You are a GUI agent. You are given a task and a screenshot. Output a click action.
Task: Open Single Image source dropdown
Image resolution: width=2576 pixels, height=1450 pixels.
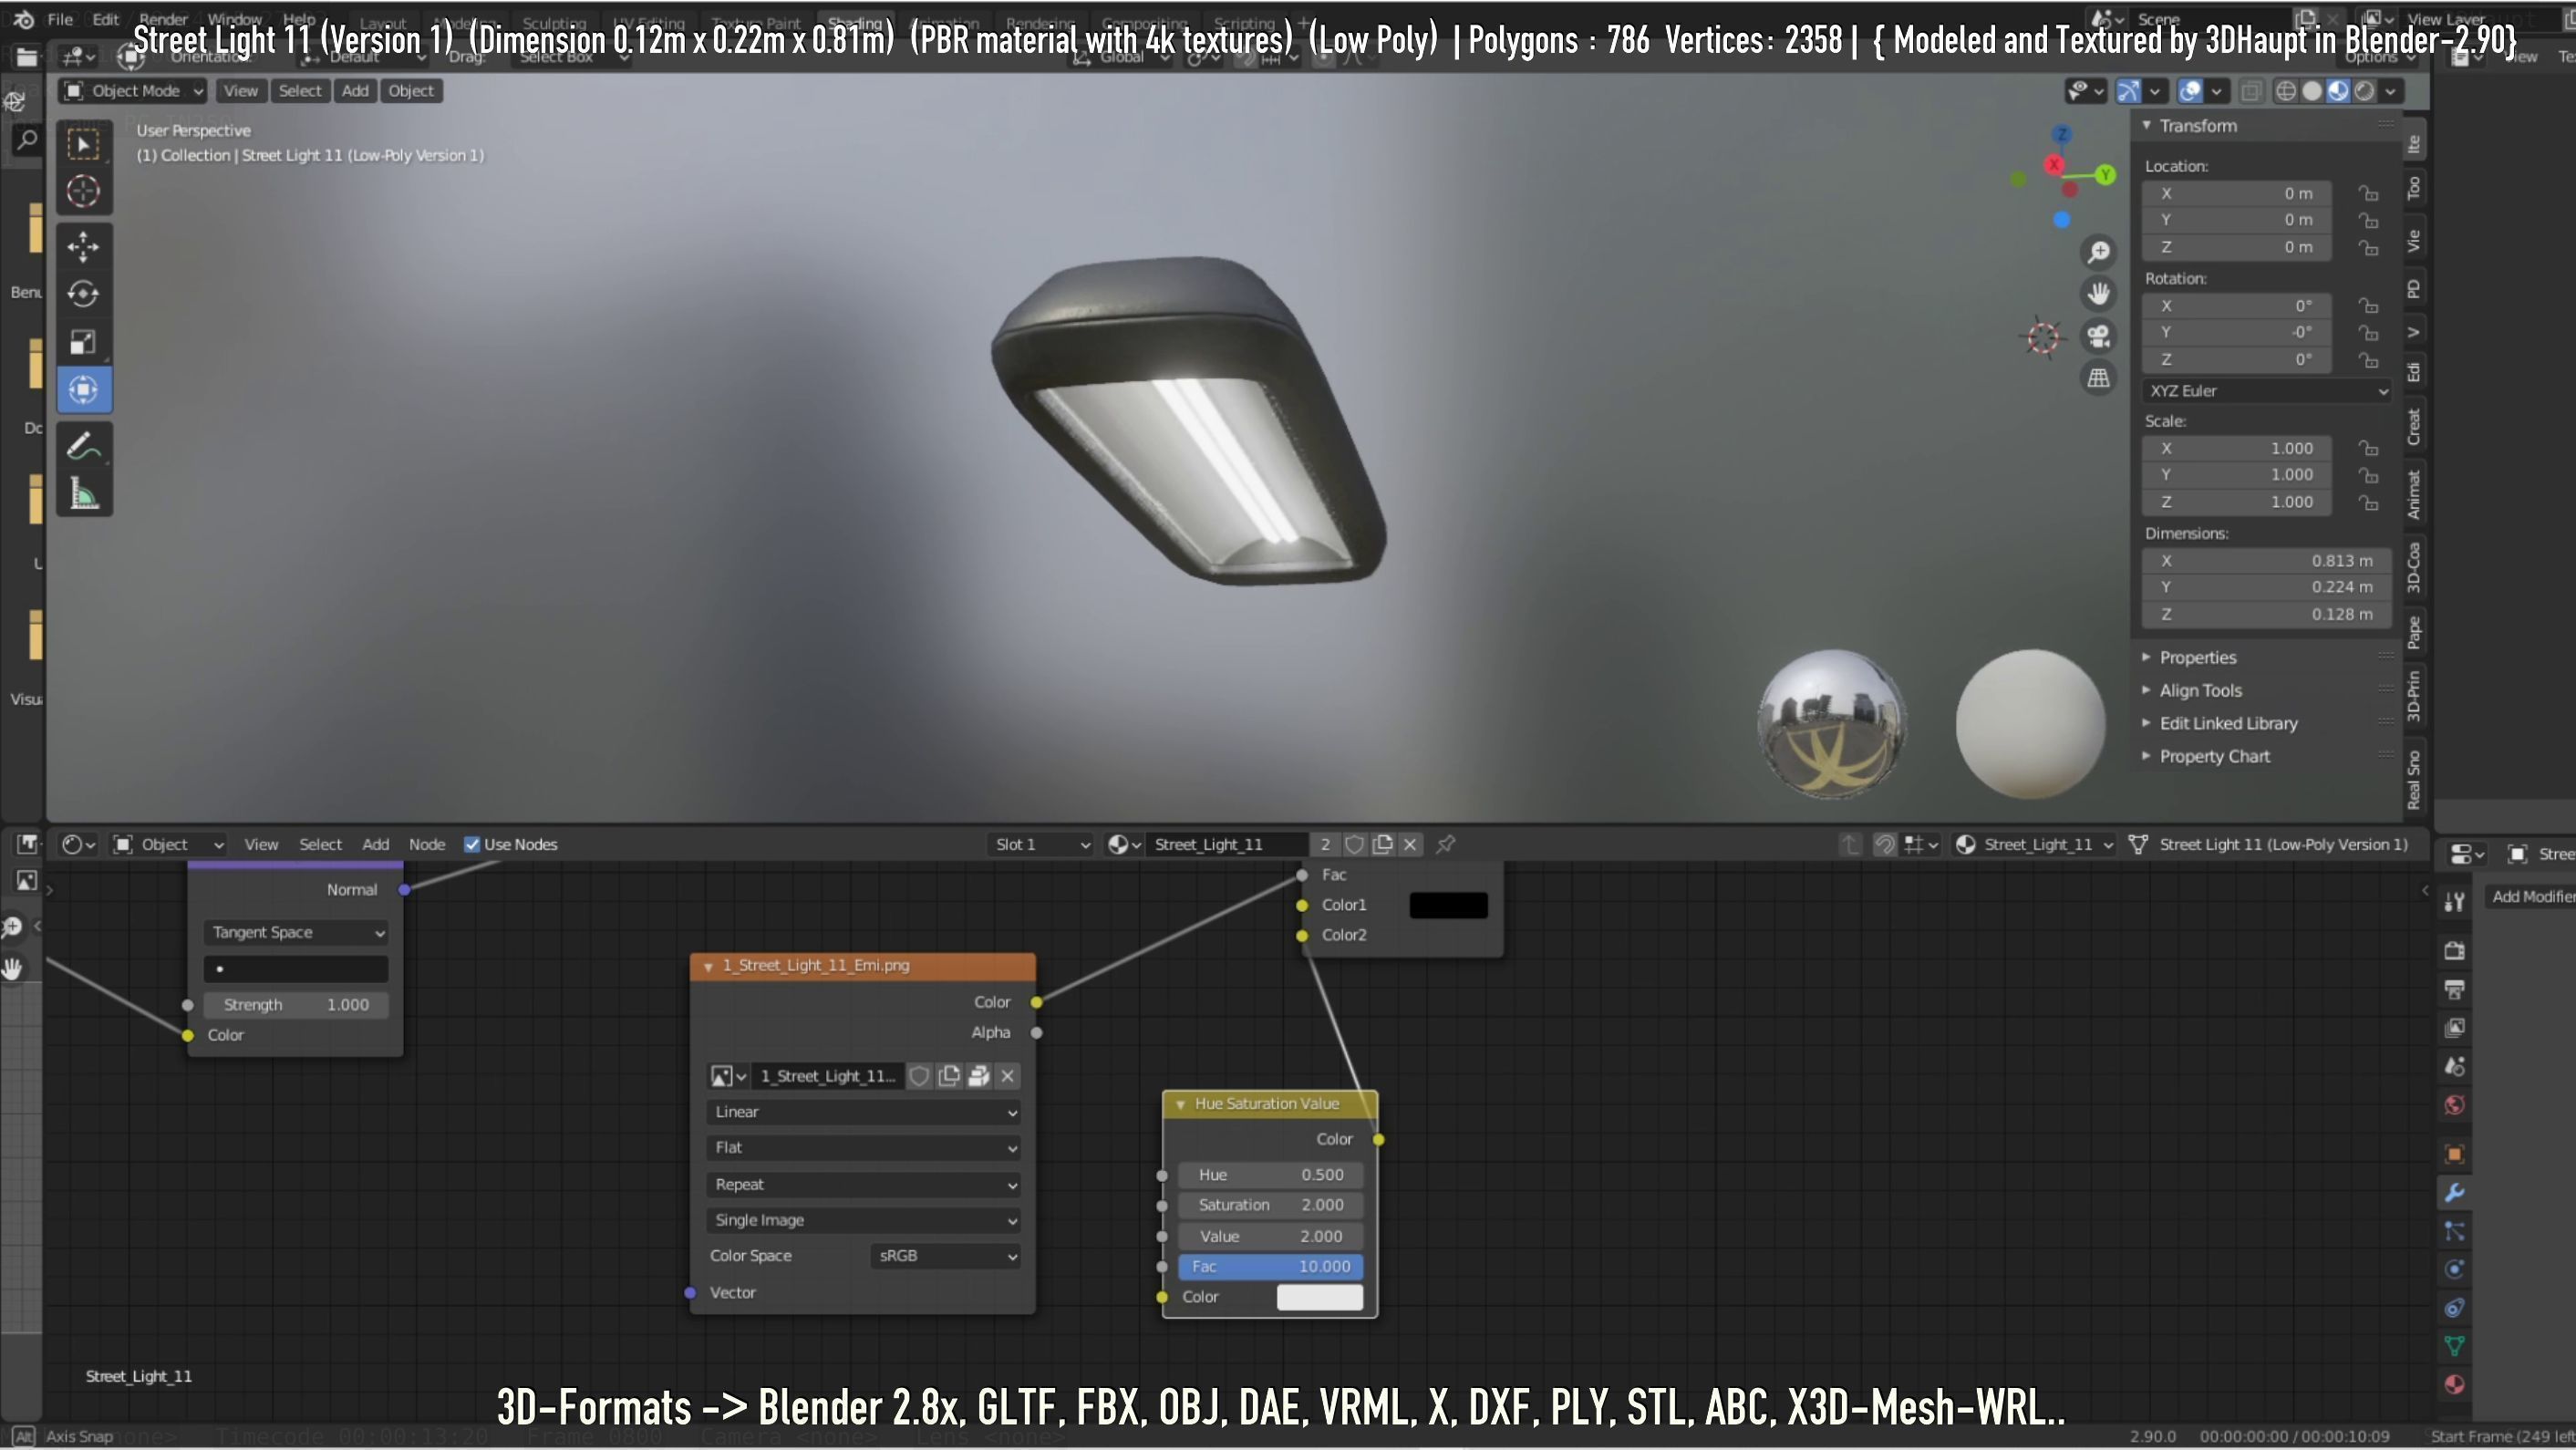pos(864,1220)
